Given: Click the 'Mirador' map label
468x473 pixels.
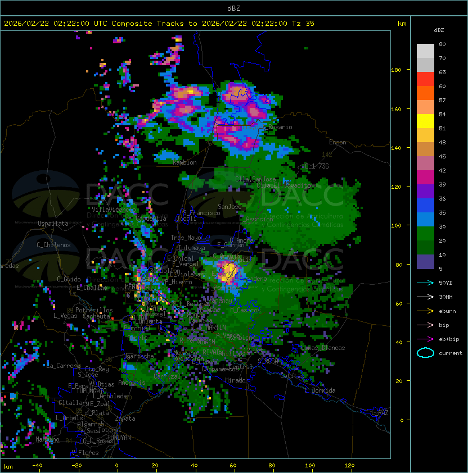Looking at the screenshot, I should (x=237, y=381).
